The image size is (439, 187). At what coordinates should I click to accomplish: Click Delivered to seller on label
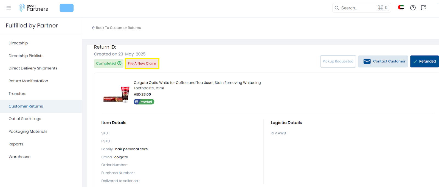coord(120,181)
